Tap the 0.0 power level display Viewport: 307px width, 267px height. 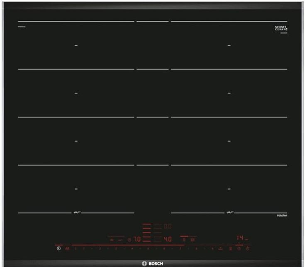click(x=168, y=226)
